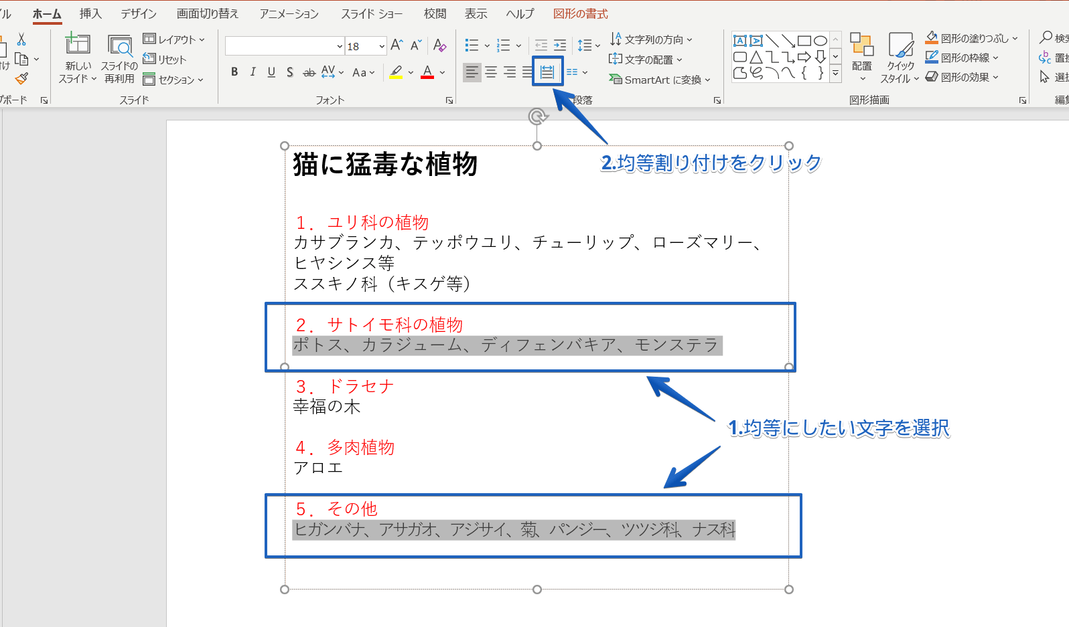Open 挿入 ribbon tab
The height and width of the screenshot is (627, 1069).
[x=90, y=13]
